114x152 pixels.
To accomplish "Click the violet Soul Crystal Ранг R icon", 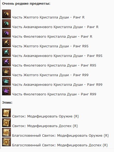I will coord(6,33).
